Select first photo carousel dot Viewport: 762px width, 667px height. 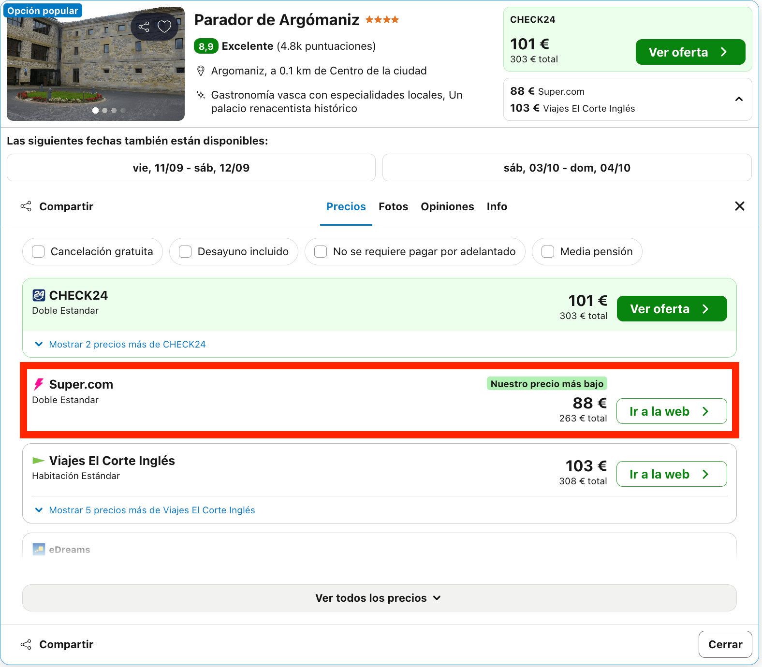coord(95,111)
